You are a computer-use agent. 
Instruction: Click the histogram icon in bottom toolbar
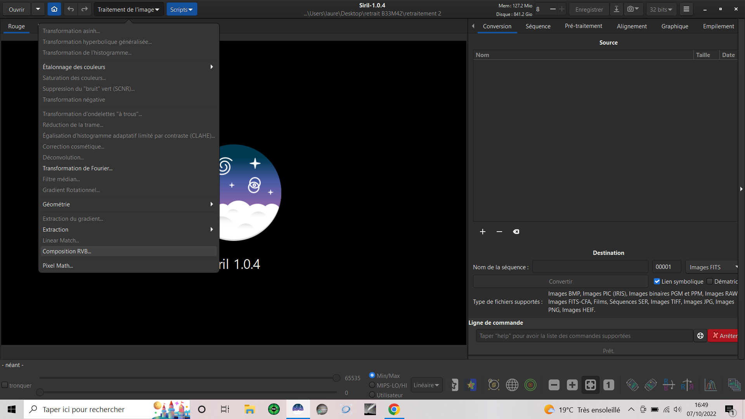tap(710, 385)
